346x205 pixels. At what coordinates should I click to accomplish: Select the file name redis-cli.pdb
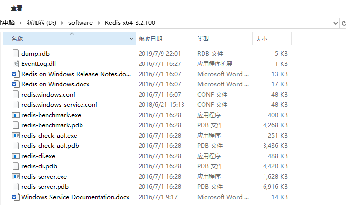[x=39, y=166]
